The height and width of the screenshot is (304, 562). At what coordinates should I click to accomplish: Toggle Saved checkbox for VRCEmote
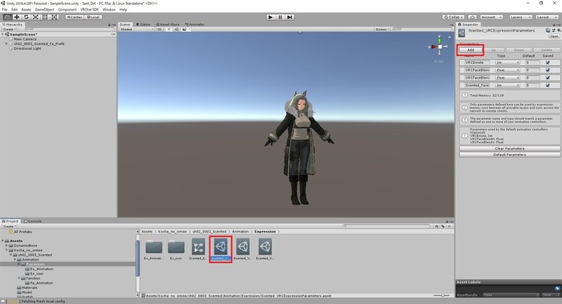click(x=548, y=62)
